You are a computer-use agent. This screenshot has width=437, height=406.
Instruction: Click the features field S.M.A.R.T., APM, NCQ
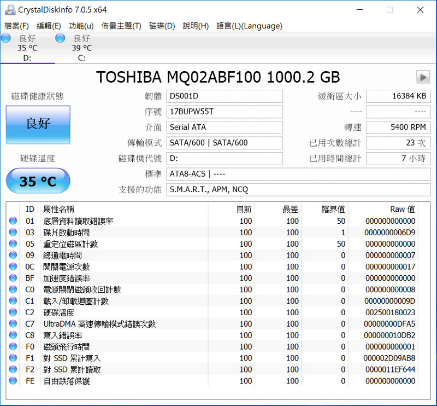(x=298, y=190)
